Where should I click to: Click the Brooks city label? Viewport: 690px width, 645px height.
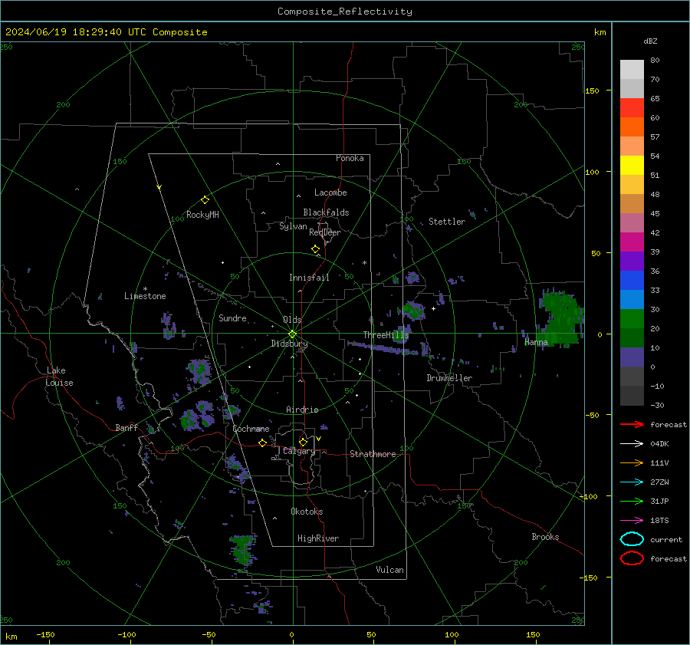point(545,537)
